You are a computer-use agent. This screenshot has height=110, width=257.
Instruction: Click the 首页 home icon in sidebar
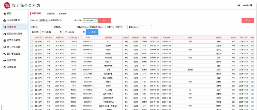[5, 14]
